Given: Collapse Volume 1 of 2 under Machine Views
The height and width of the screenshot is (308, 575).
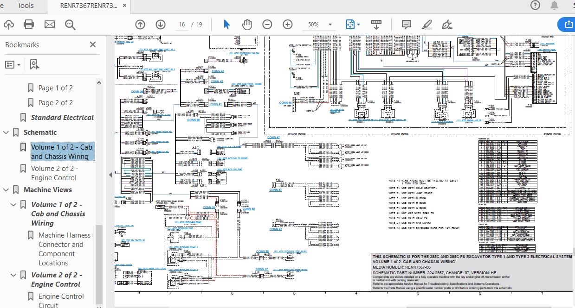Looking at the screenshot, I should [x=13, y=205].
